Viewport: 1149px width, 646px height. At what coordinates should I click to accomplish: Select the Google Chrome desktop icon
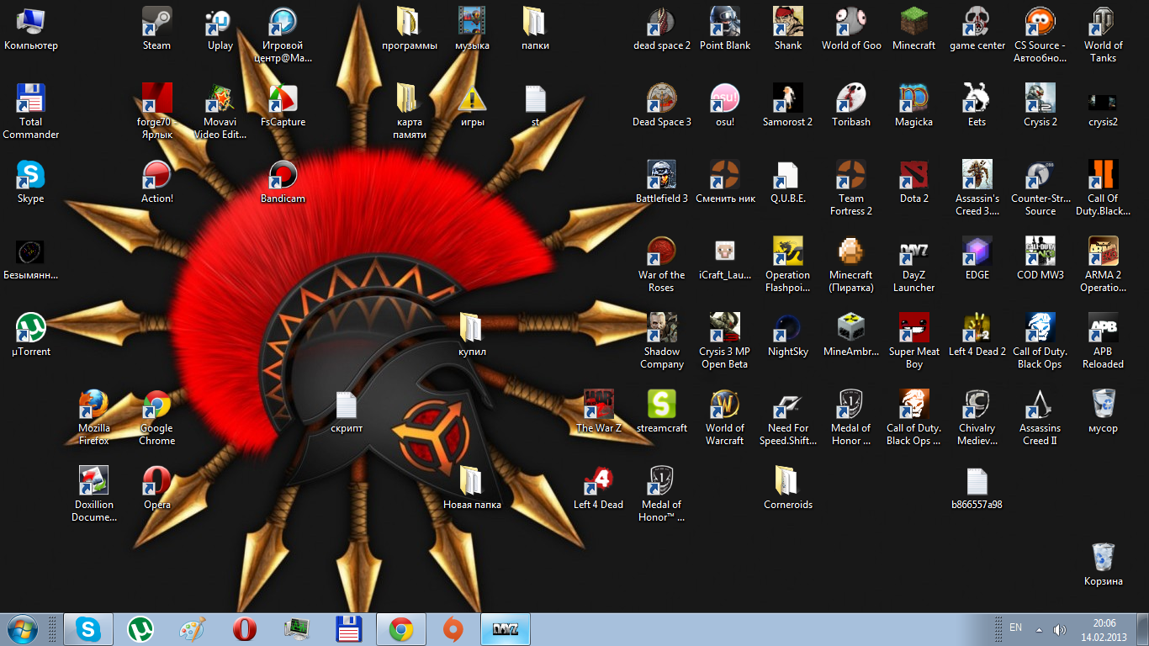point(157,418)
